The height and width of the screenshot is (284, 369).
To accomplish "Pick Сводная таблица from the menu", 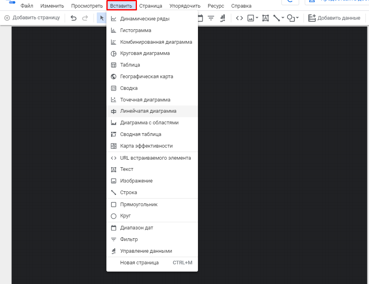I will (x=141, y=134).
